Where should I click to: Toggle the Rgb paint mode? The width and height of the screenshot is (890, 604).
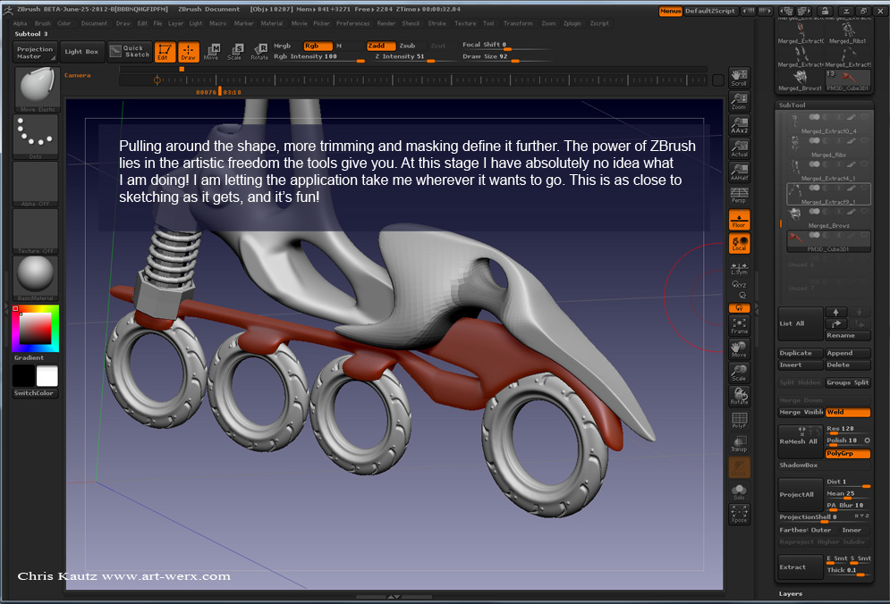pos(318,46)
